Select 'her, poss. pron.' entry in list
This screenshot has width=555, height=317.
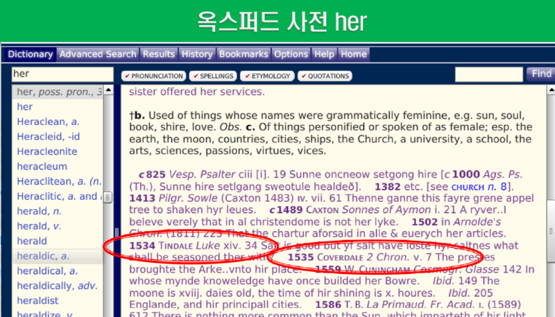[58, 92]
